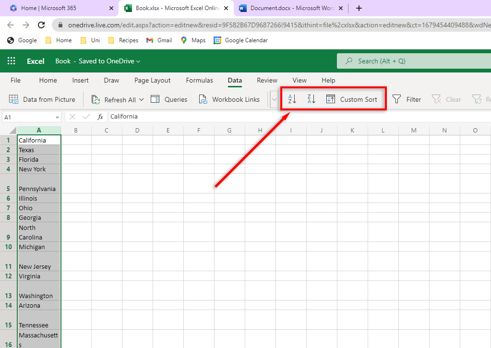Open a new browser tab

pos(359,8)
